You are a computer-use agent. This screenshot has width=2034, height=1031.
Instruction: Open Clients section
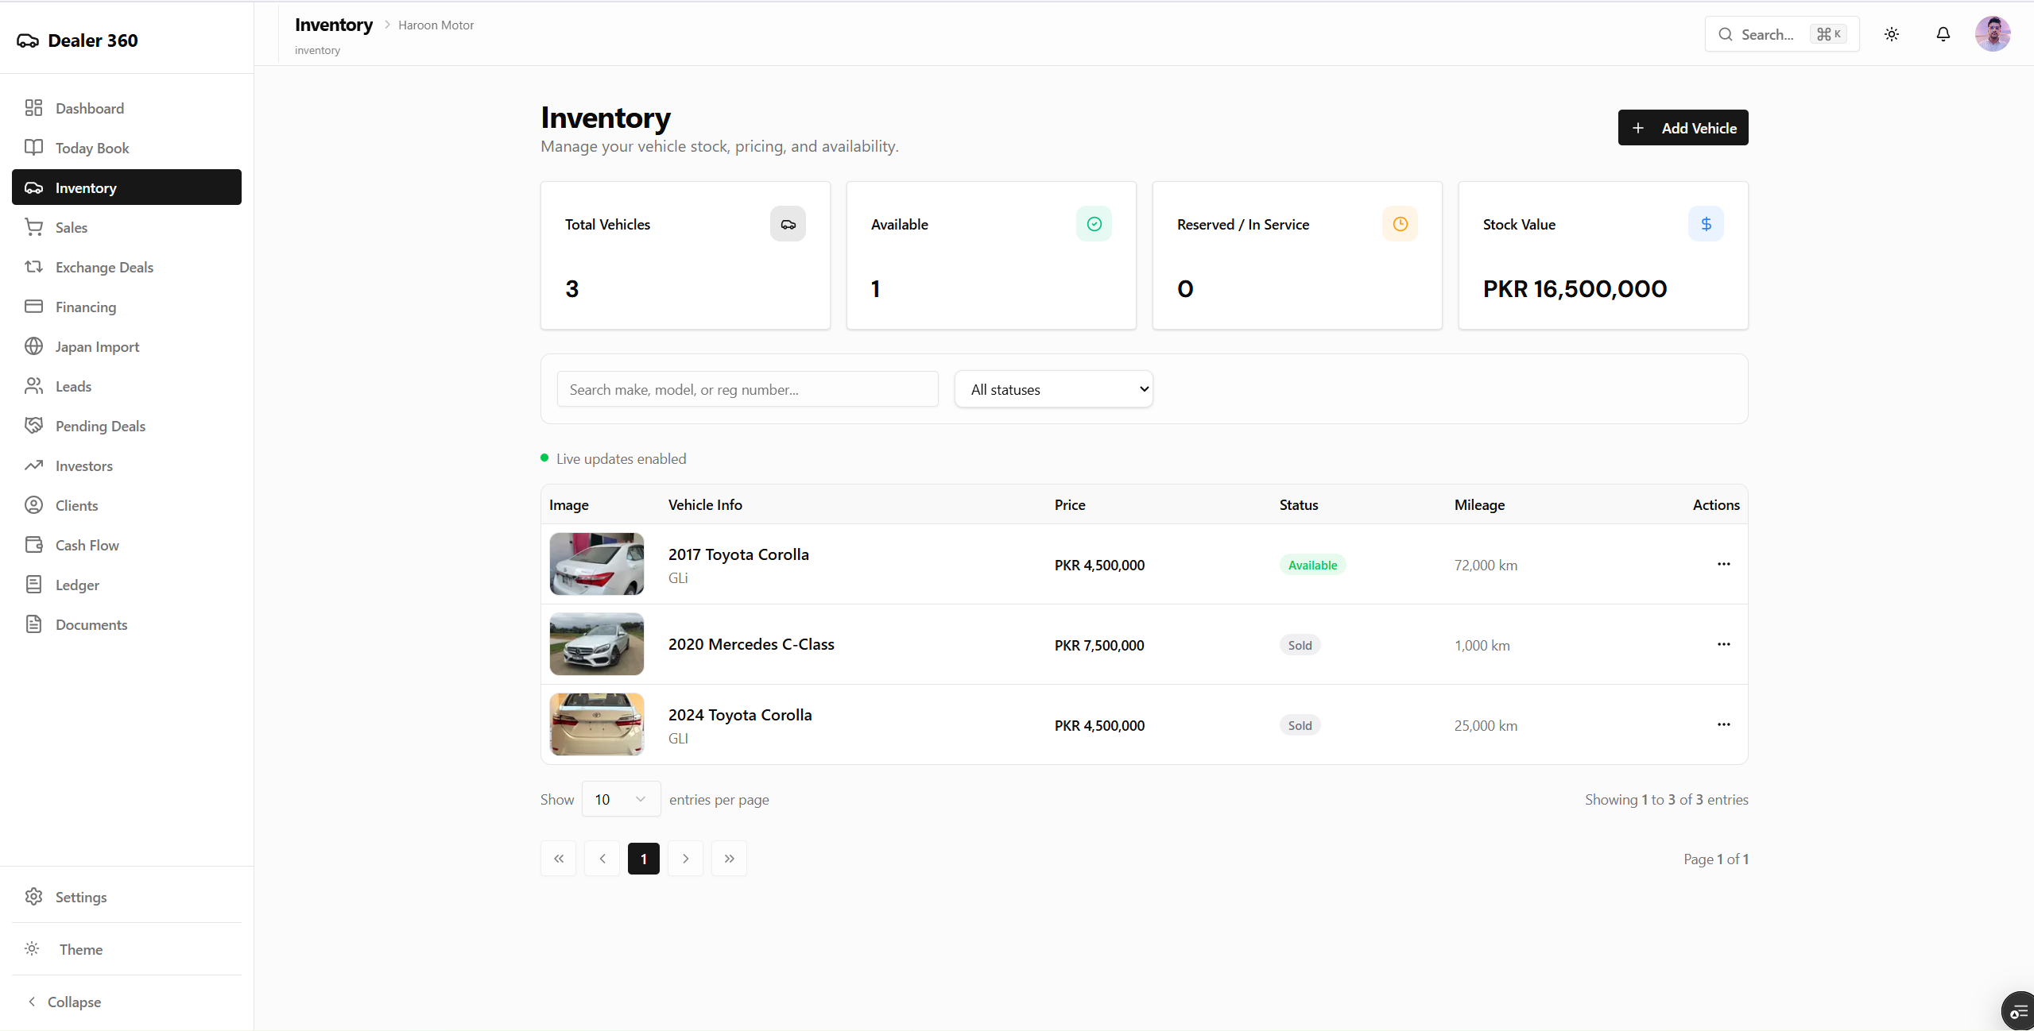(x=126, y=505)
